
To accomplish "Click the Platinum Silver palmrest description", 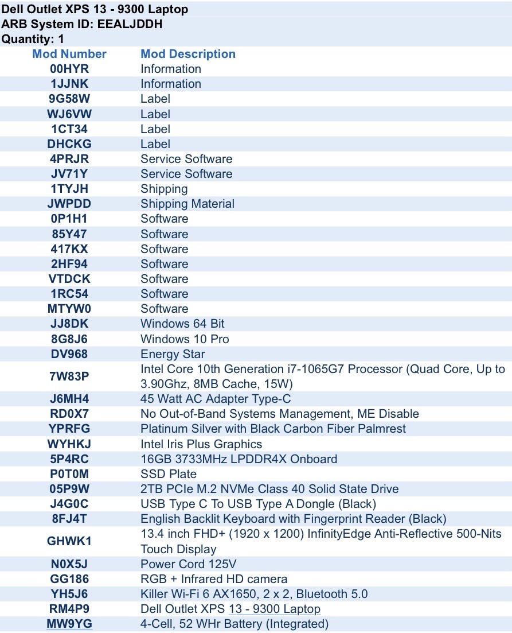I will (273, 428).
